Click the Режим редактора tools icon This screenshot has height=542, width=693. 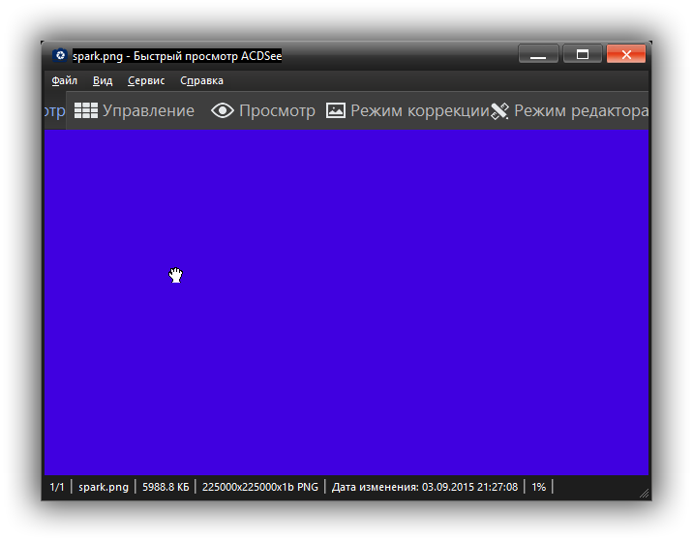click(x=499, y=111)
